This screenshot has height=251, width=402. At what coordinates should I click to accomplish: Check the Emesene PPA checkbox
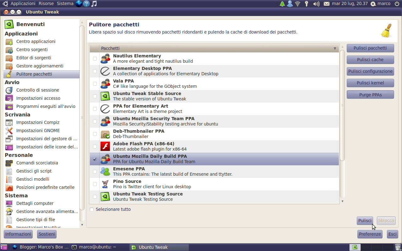pyautogui.click(x=95, y=172)
